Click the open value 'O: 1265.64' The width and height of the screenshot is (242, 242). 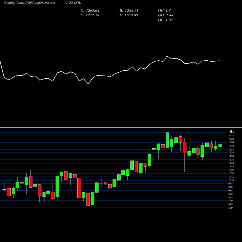(90, 11)
